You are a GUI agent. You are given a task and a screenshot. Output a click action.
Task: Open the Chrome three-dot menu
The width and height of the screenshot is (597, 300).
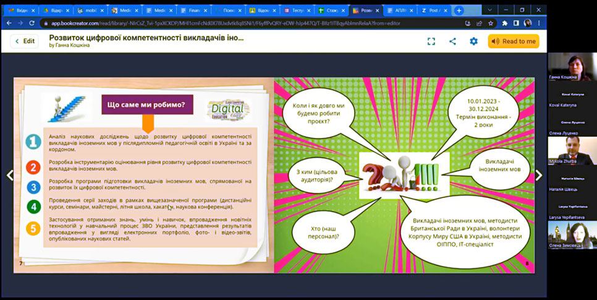pyautogui.click(x=539, y=24)
